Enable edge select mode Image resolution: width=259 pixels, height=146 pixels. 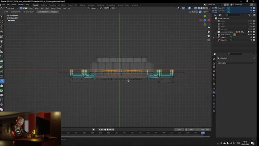(x=23, y=8)
